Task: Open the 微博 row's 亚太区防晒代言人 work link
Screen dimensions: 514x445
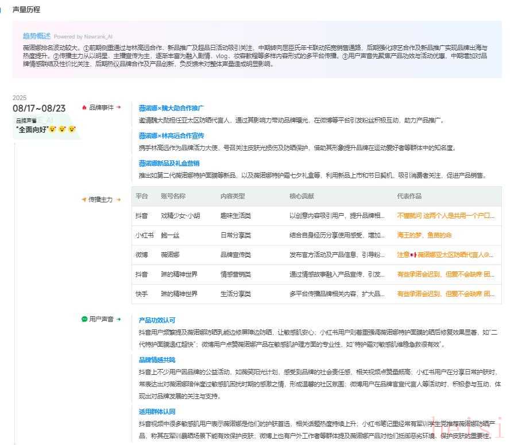Action: click(445, 255)
